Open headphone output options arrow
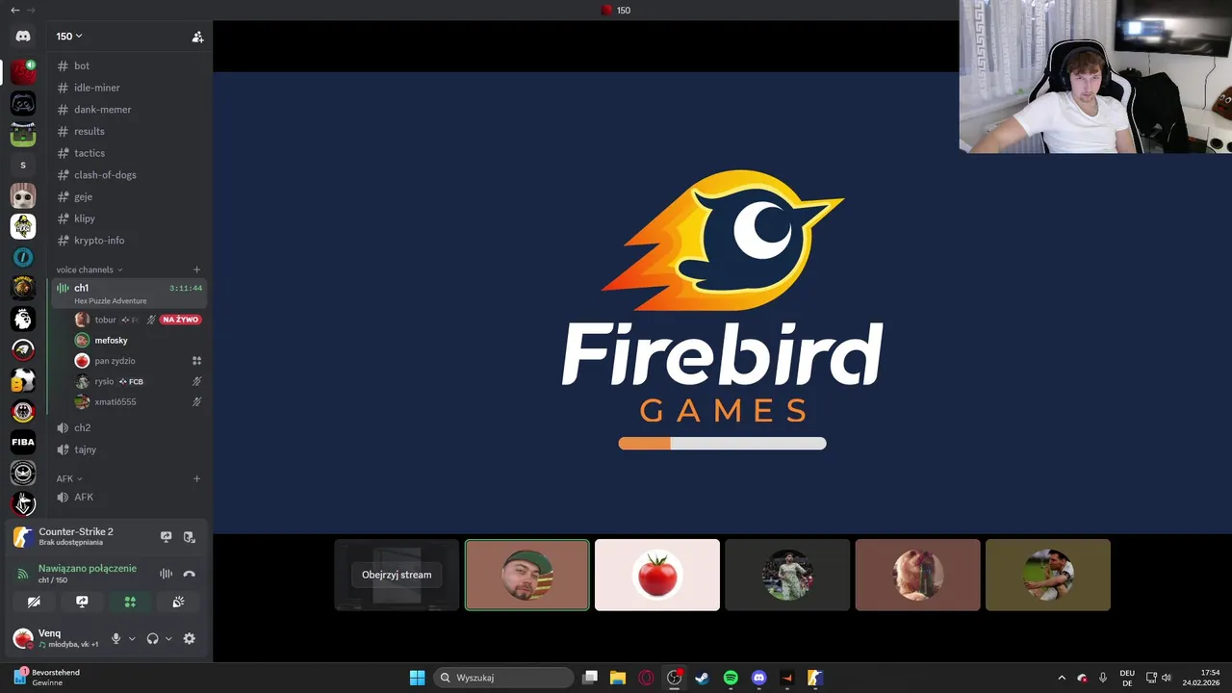Image resolution: width=1232 pixels, height=693 pixels. pyautogui.click(x=168, y=638)
